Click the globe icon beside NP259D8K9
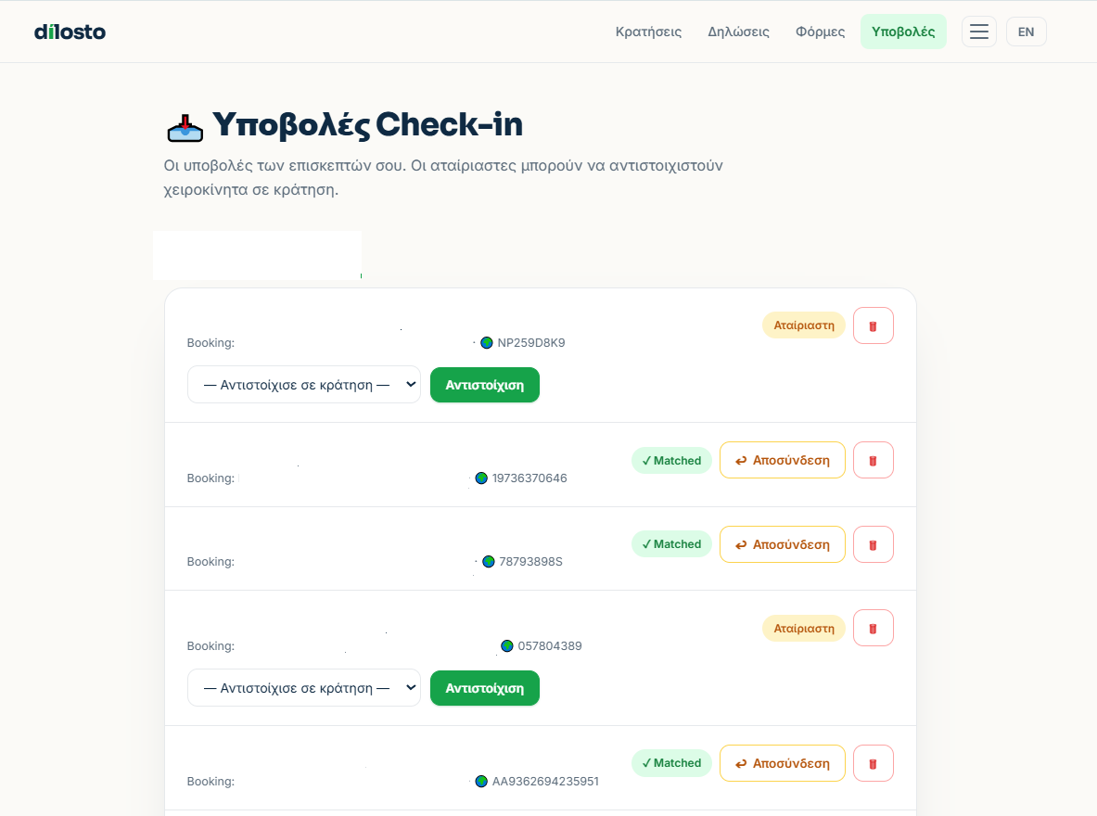Viewport: 1097px width, 816px height. pyautogui.click(x=486, y=343)
